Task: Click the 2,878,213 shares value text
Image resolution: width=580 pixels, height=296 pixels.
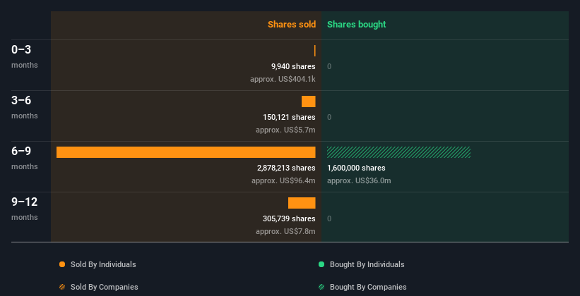Action: pos(286,168)
